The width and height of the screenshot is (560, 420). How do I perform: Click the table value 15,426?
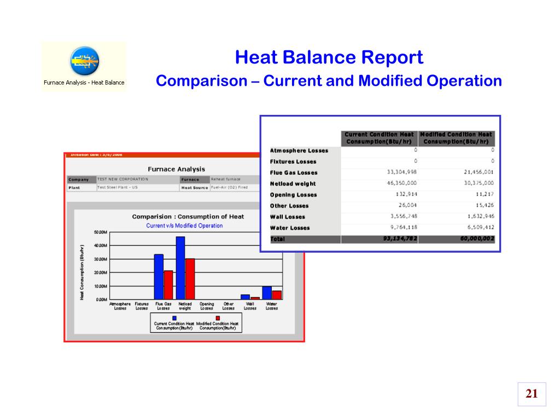485,206
